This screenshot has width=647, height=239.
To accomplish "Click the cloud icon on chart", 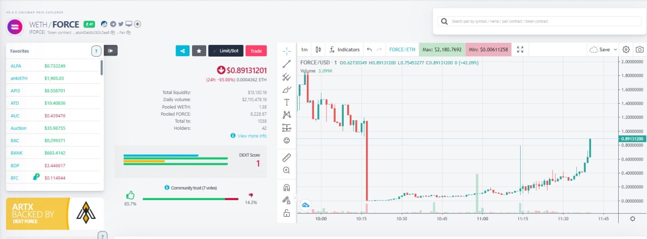I will 305,205.
